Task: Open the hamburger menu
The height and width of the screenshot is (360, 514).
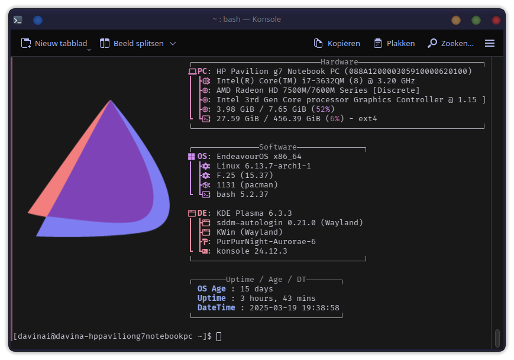Action: click(490, 43)
